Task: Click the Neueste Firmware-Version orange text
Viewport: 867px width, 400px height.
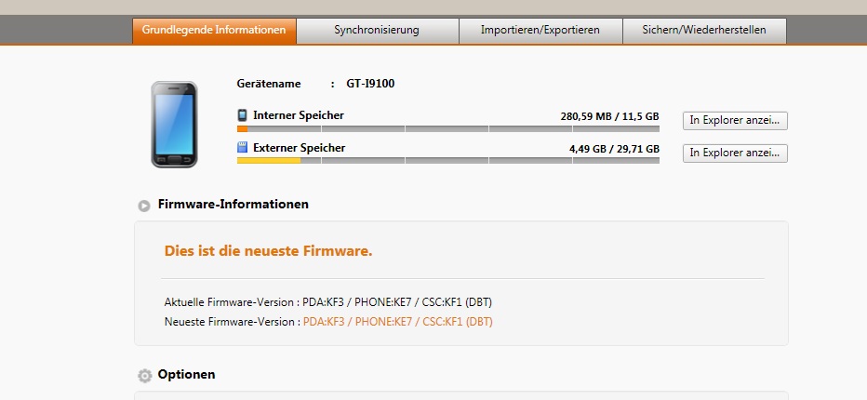Action: [x=397, y=322]
